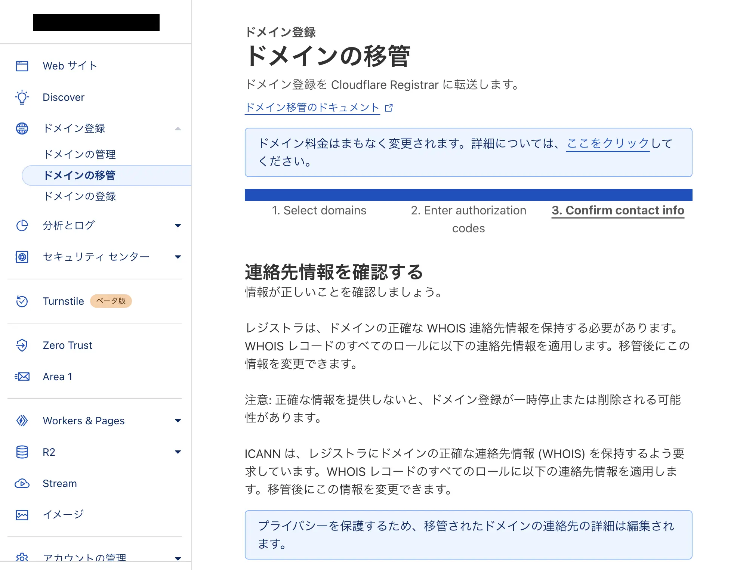The width and height of the screenshot is (737, 570).
Task: Click the Workers & Pages icon
Action: pyautogui.click(x=22, y=421)
